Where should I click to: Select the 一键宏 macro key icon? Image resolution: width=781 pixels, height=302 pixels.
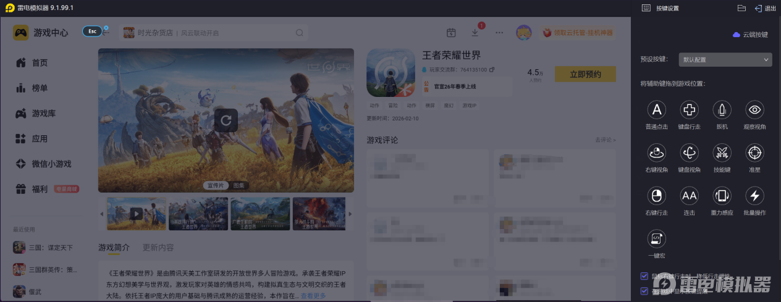[x=656, y=238]
